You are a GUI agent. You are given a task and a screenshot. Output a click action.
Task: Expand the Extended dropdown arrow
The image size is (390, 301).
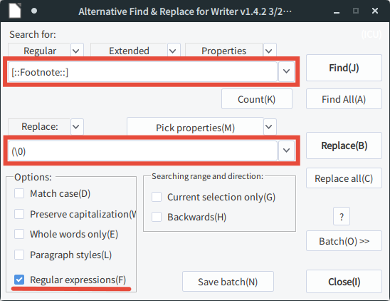[174, 51]
